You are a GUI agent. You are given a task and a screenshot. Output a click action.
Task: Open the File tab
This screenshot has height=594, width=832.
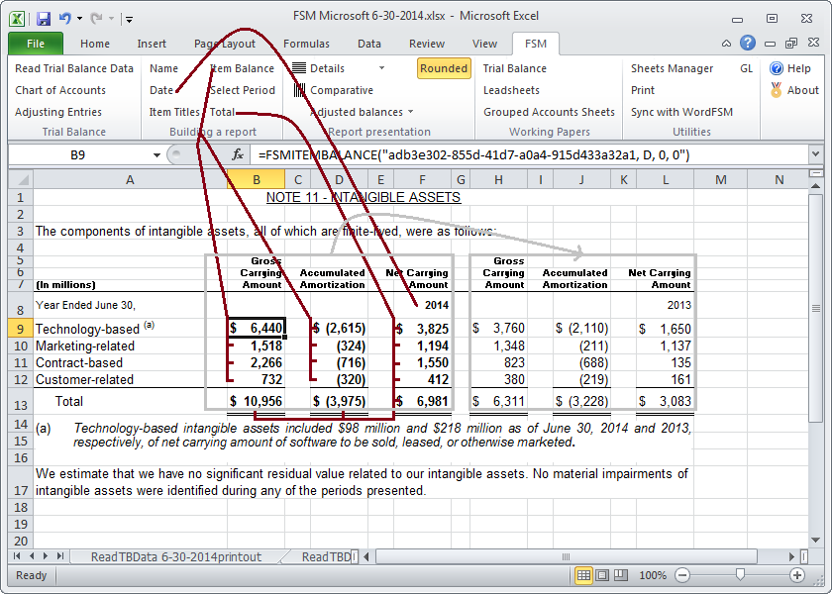[36, 44]
